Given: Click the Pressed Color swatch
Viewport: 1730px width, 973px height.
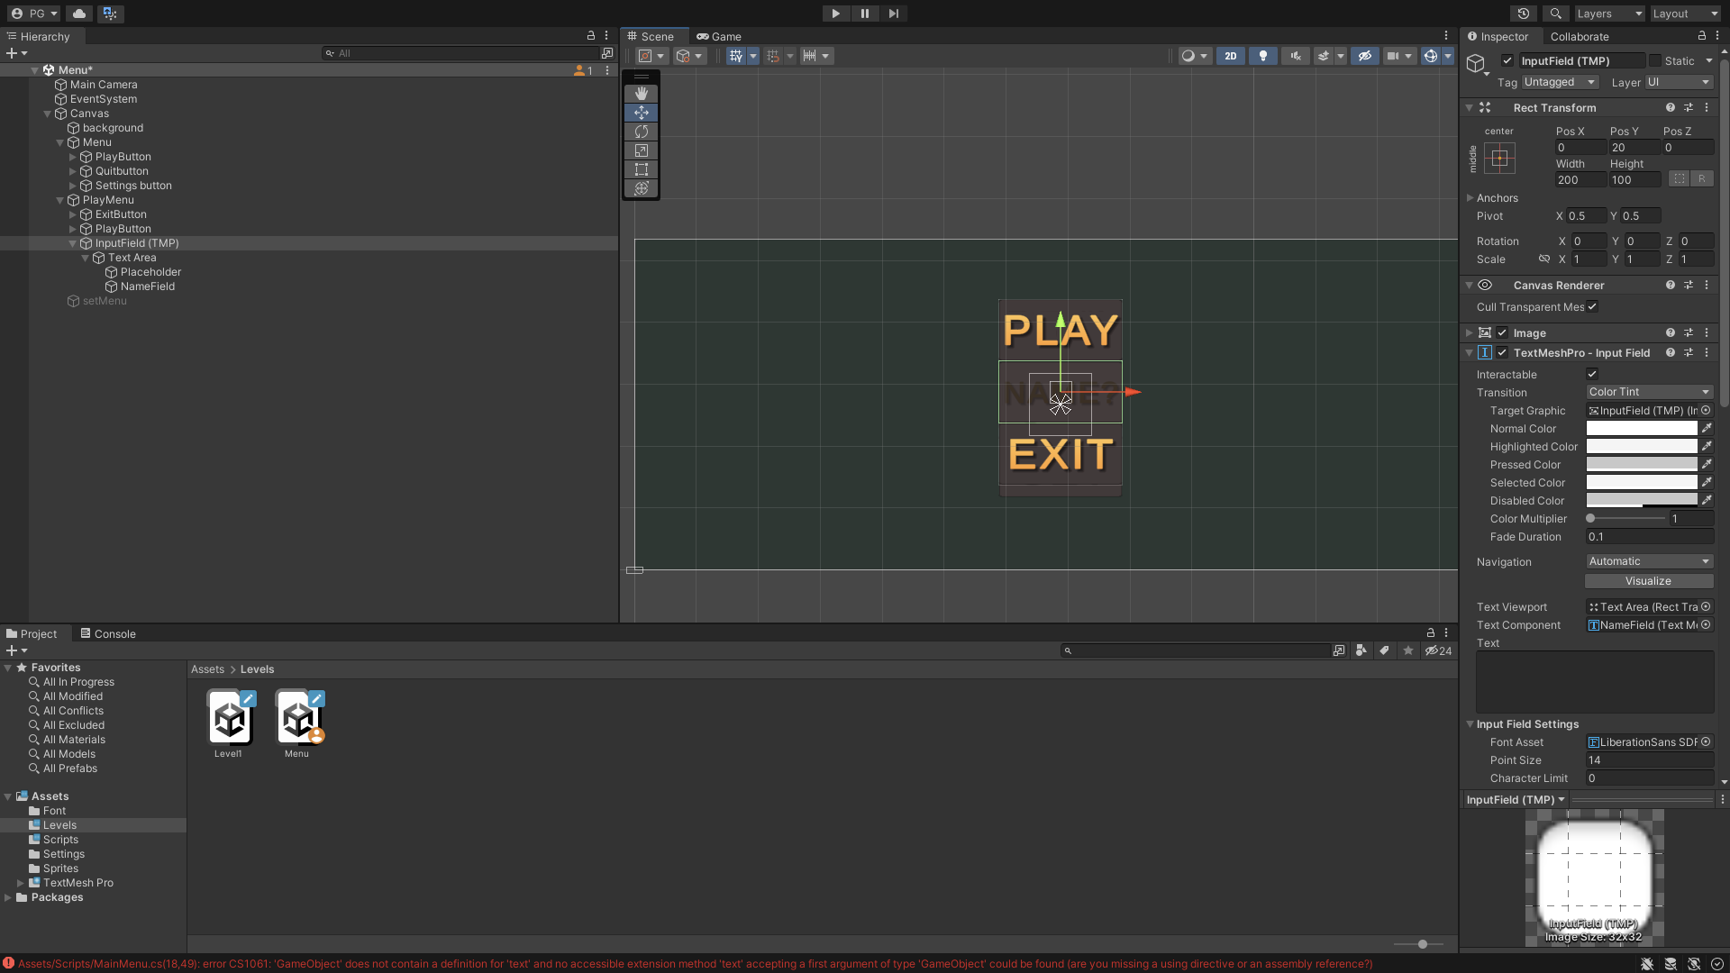Looking at the screenshot, I should [x=1641, y=465].
